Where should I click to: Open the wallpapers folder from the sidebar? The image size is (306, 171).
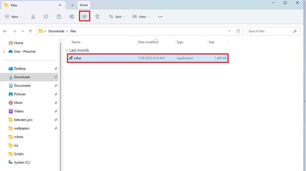[22, 128]
